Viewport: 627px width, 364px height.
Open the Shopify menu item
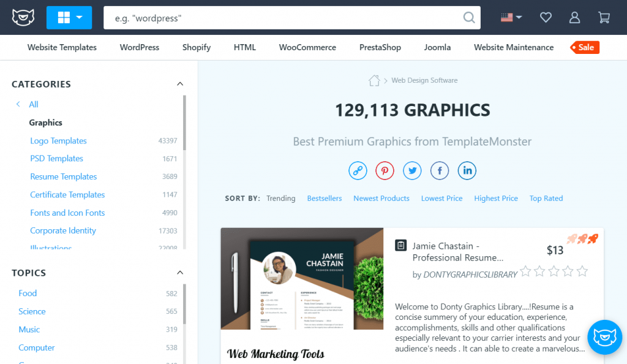pyautogui.click(x=197, y=47)
